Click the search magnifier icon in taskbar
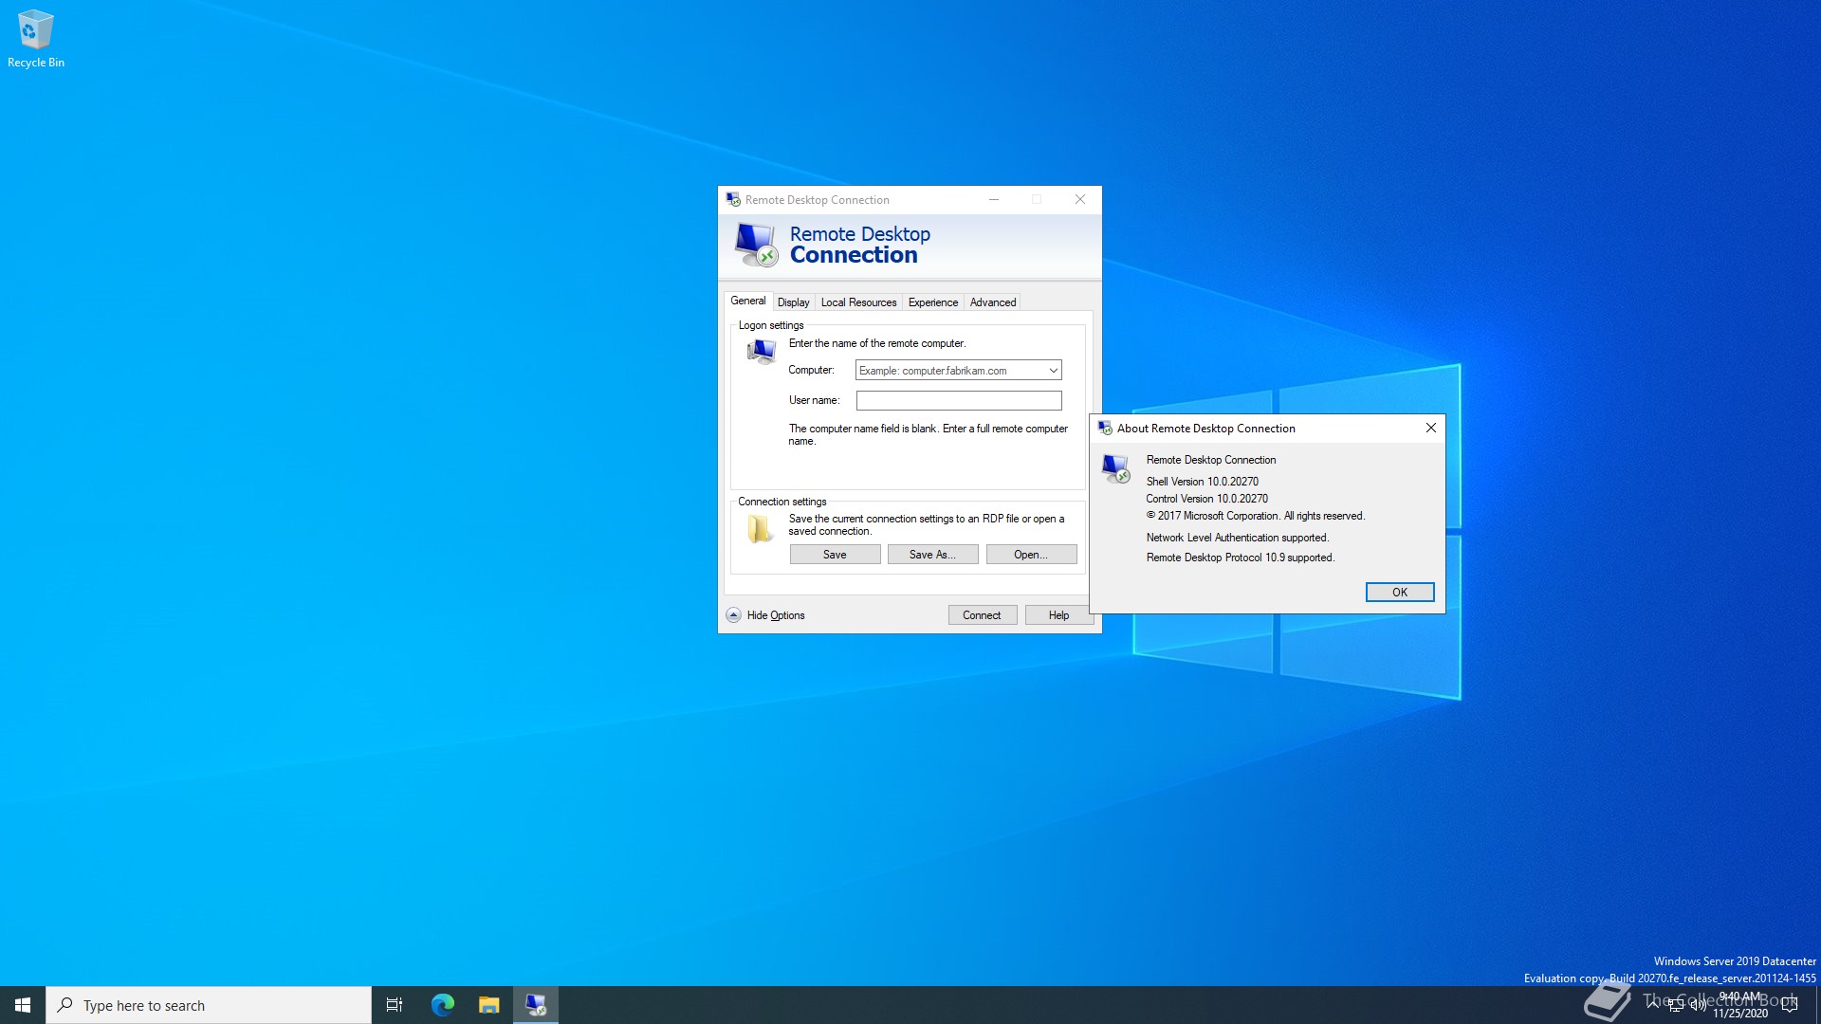The image size is (1821, 1024). tap(64, 1005)
